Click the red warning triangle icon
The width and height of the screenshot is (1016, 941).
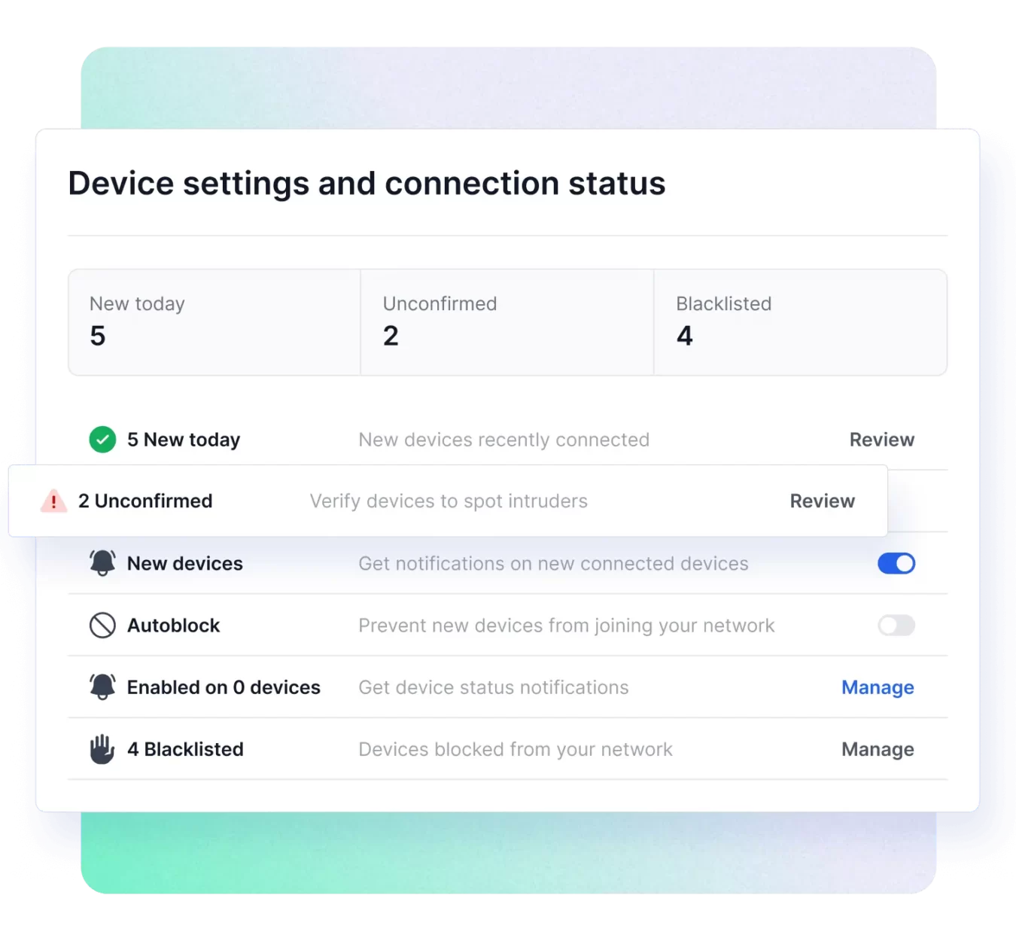(x=53, y=501)
